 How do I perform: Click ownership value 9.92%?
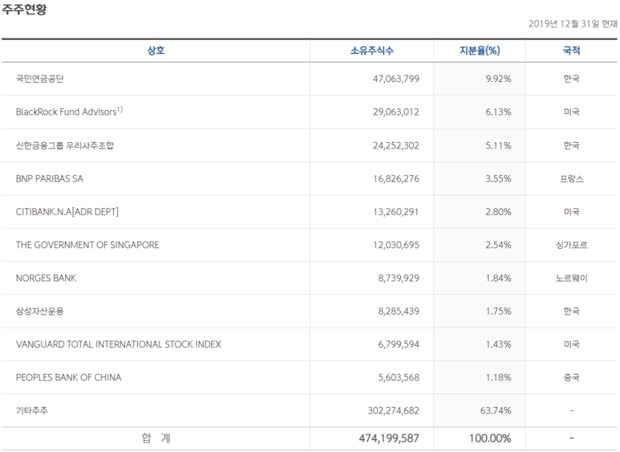point(498,79)
